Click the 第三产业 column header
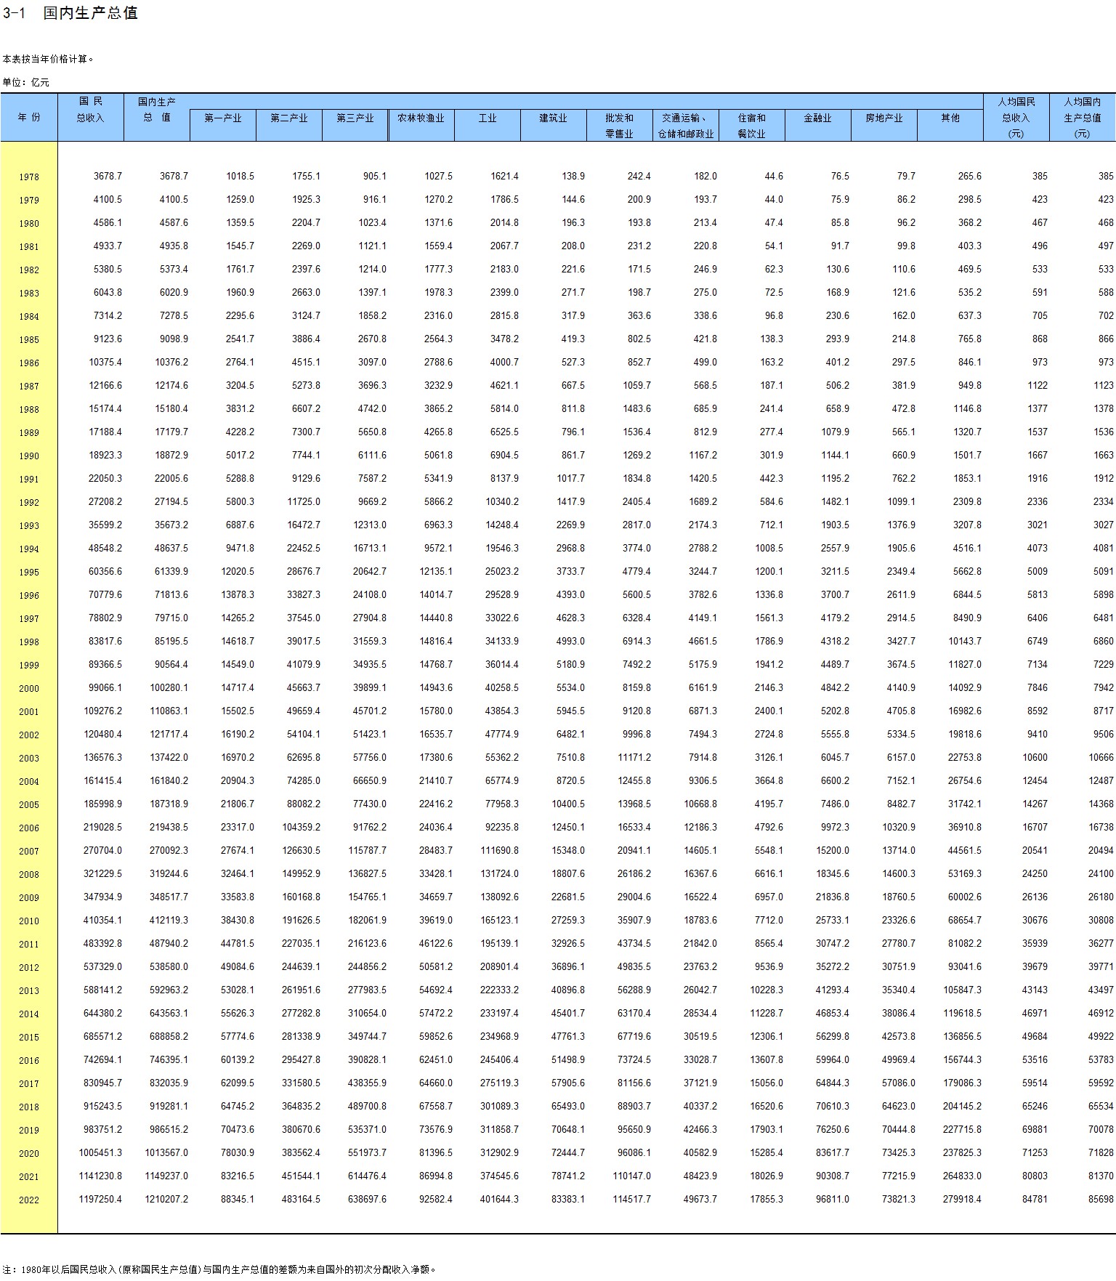Image resolution: width=1116 pixels, height=1281 pixels. coord(355,118)
